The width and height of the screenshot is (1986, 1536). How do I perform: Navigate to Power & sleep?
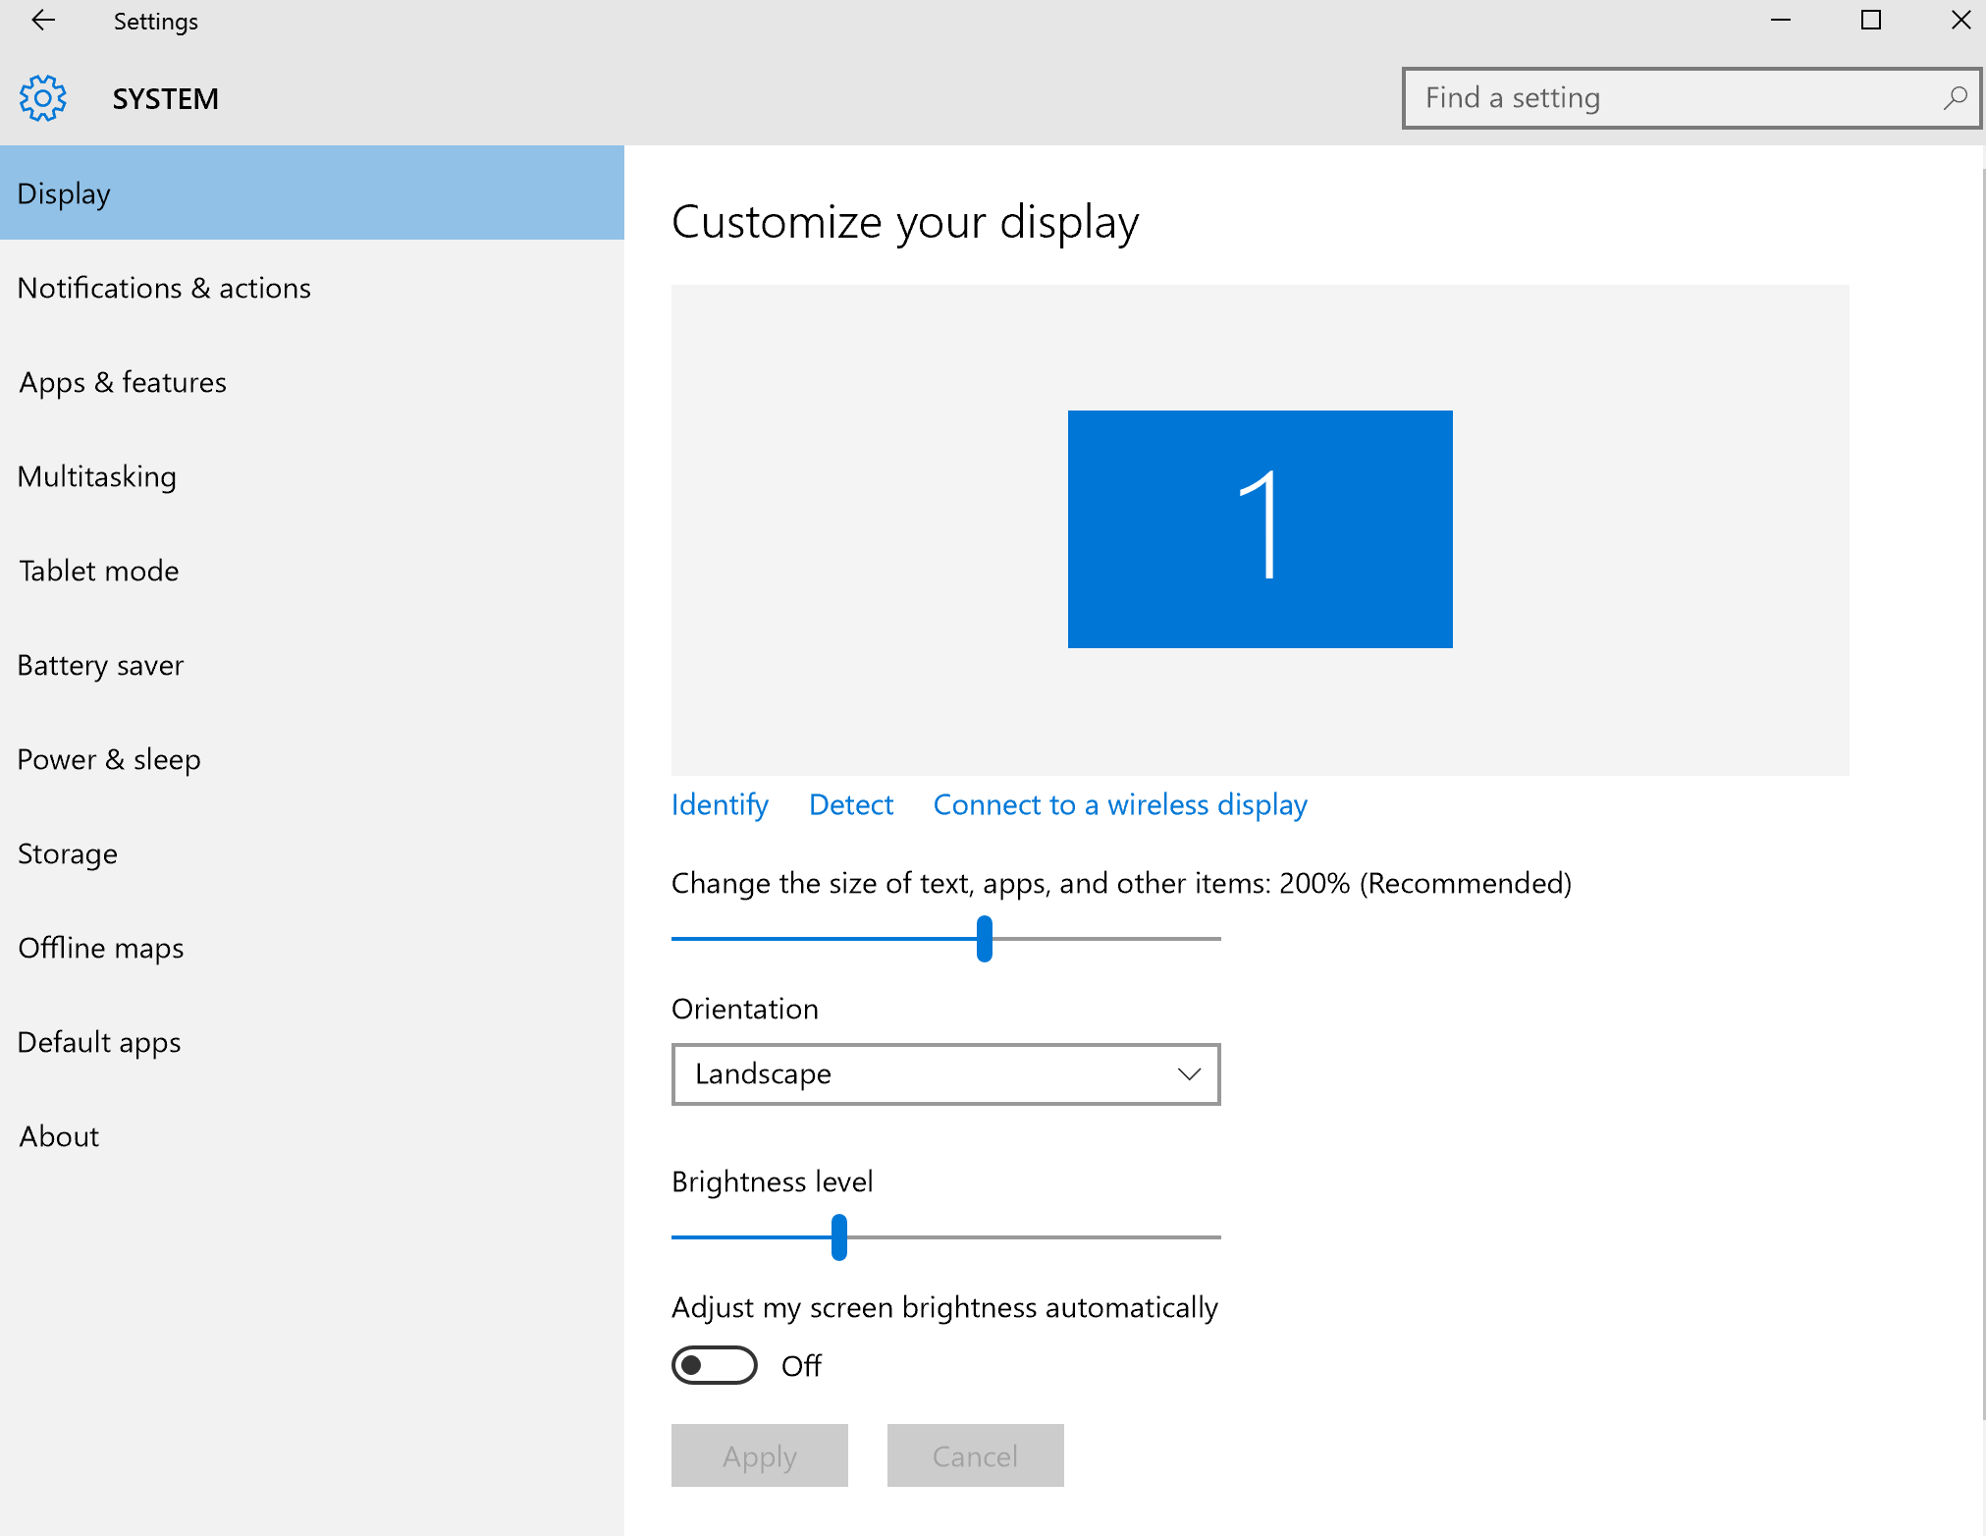[x=312, y=758]
